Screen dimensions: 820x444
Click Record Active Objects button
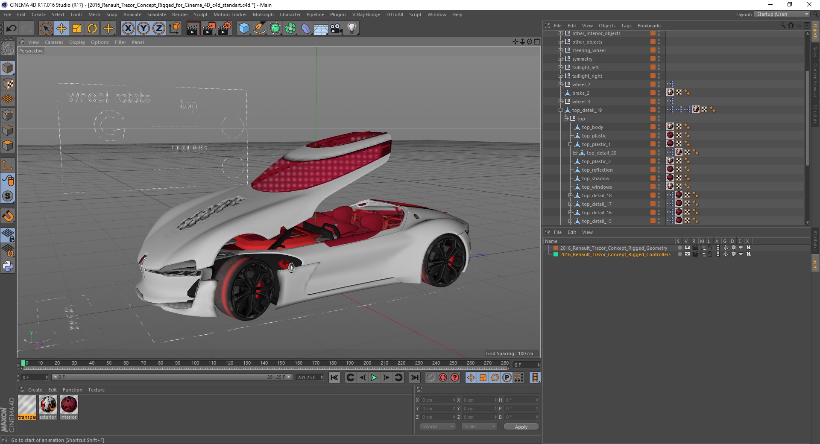(430, 377)
